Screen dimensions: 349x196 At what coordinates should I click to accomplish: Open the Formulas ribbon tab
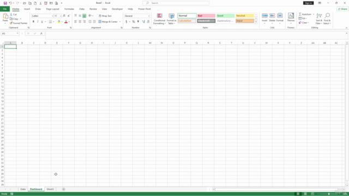coord(69,9)
